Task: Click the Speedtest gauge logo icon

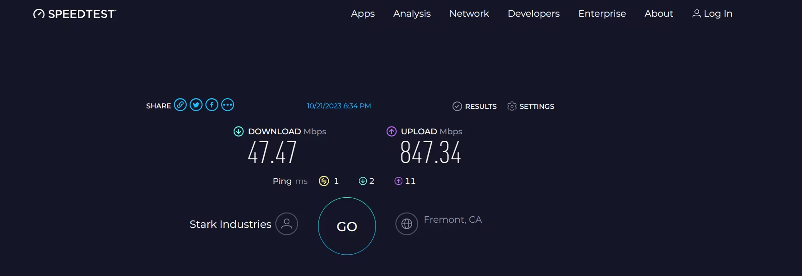Action: [x=38, y=13]
